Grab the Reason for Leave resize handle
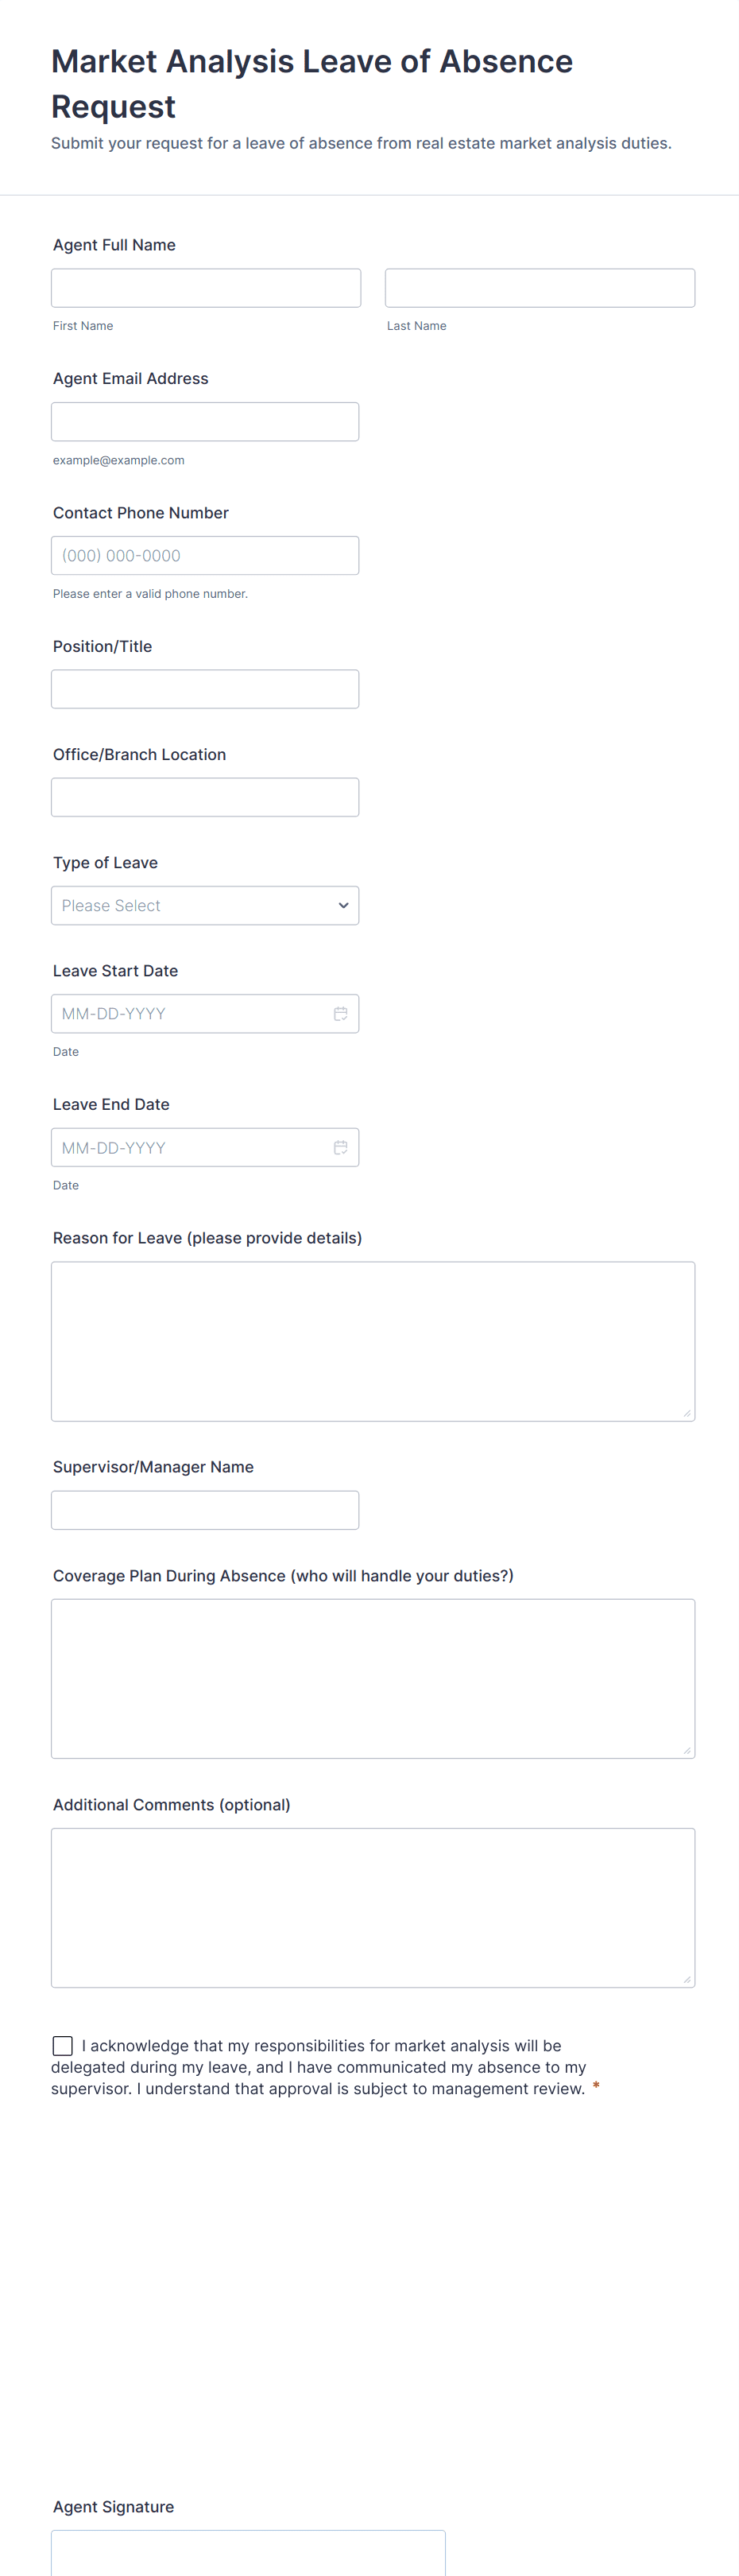 686,1412
